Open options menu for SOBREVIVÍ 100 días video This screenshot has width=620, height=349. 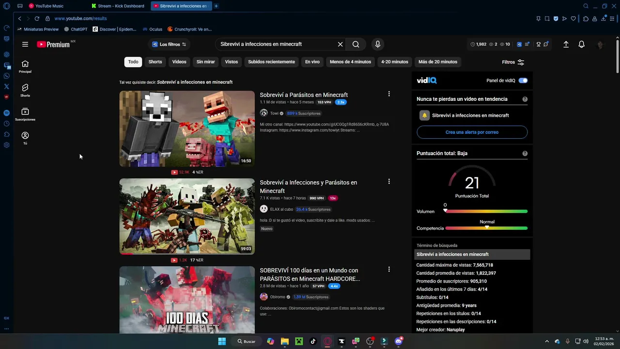pyautogui.click(x=389, y=269)
